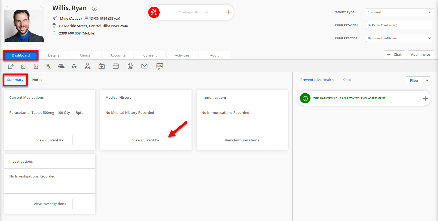Open the calendar appointment icon
The height and width of the screenshot is (221, 438).
click(x=116, y=66)
